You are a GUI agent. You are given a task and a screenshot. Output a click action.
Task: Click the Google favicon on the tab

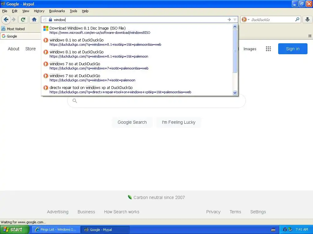pyautogui.click(x=3, y=36)
